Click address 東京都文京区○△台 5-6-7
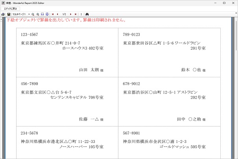Image resolution: width=238 pixels, height=159 pixels. pos(46,92)
